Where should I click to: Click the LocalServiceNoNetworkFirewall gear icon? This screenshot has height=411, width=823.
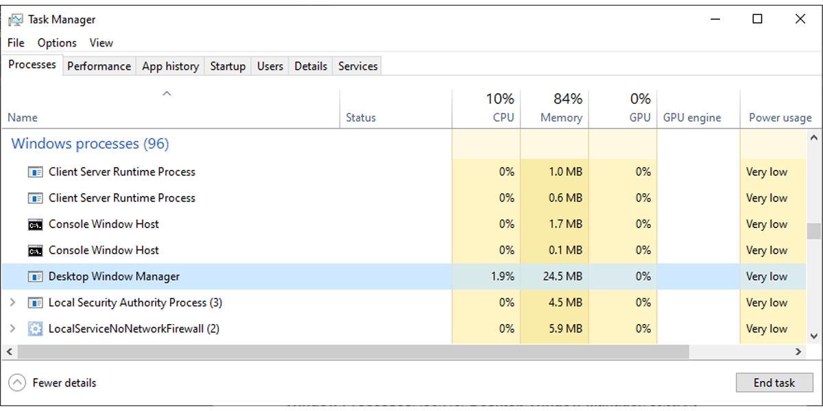pyautogui.click(x=35, y=329)
